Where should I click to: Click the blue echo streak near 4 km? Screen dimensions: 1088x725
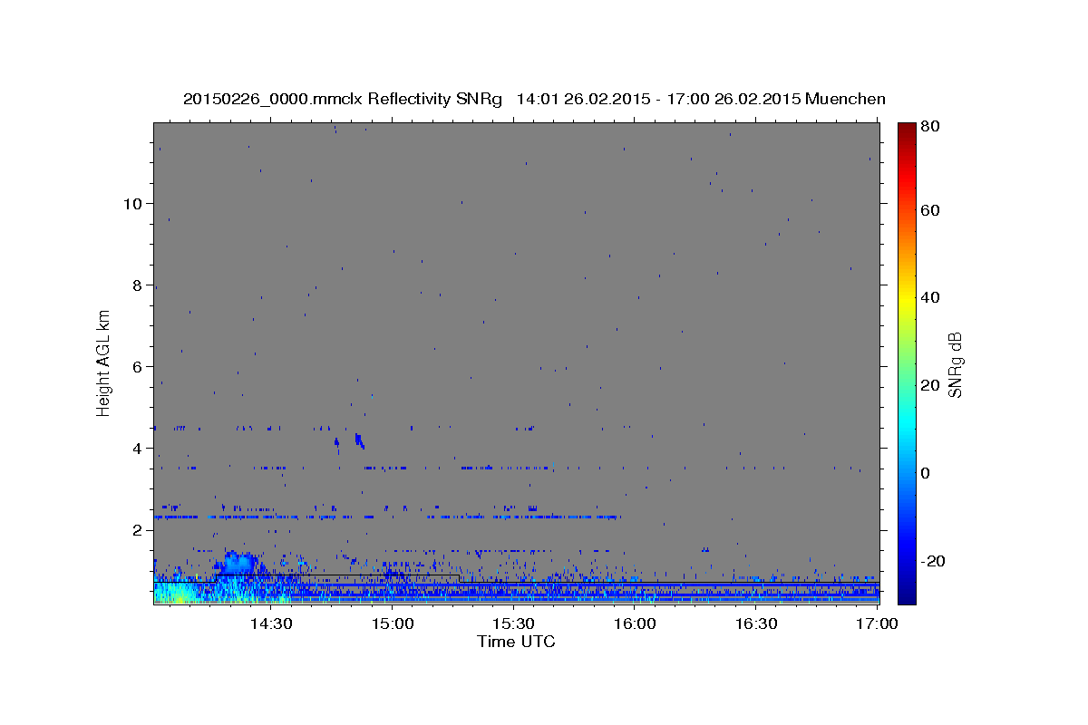pyautogui.click(x=359, y=440)
